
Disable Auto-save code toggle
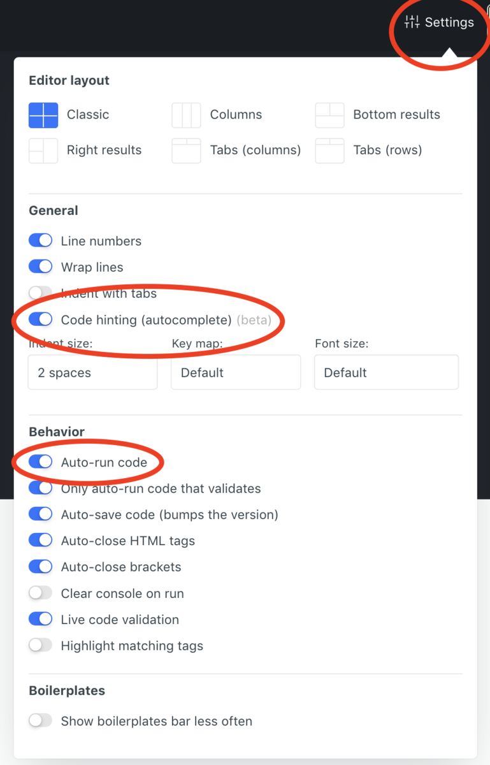(x=40, y=514)
